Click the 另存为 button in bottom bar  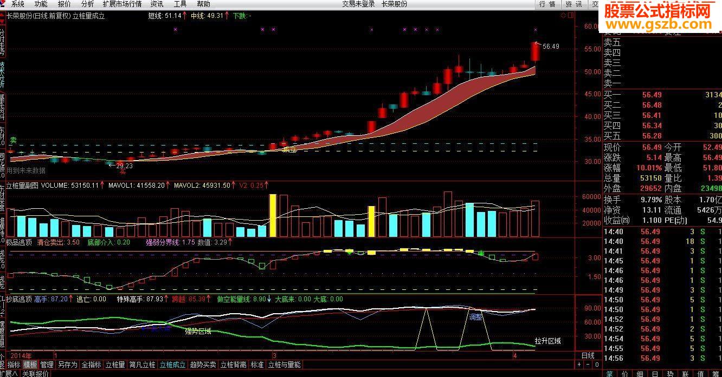click(x=68, y=365)
